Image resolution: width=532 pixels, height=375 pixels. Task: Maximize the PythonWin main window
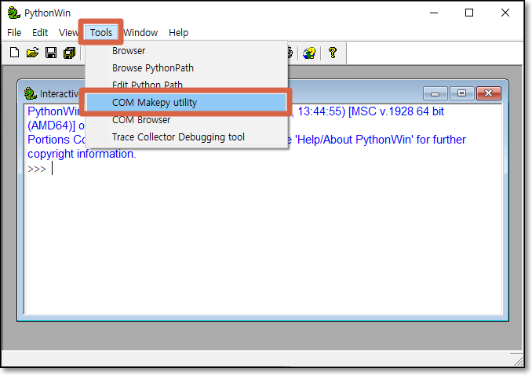point(469,13)
